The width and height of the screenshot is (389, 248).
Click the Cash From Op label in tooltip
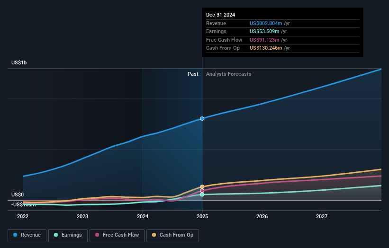point(223,48)
